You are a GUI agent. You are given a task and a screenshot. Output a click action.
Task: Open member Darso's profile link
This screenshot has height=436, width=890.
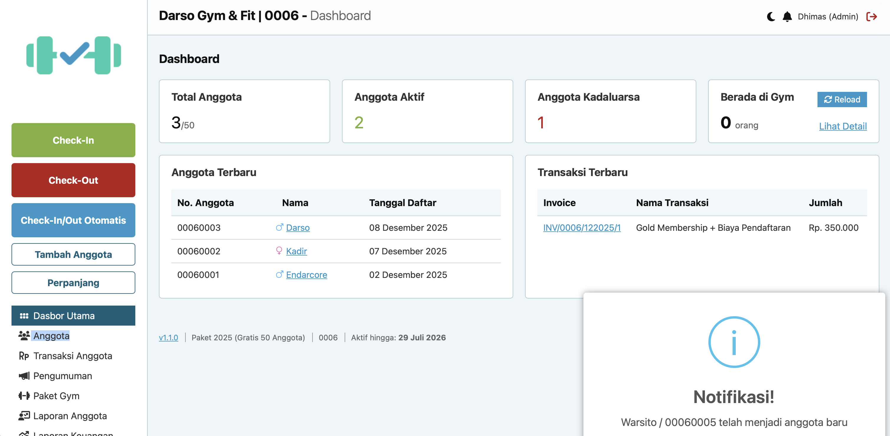point(297,228)
